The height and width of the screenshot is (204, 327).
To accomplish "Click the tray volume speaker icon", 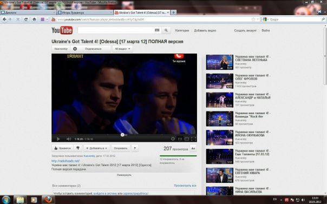I will 303,200.
